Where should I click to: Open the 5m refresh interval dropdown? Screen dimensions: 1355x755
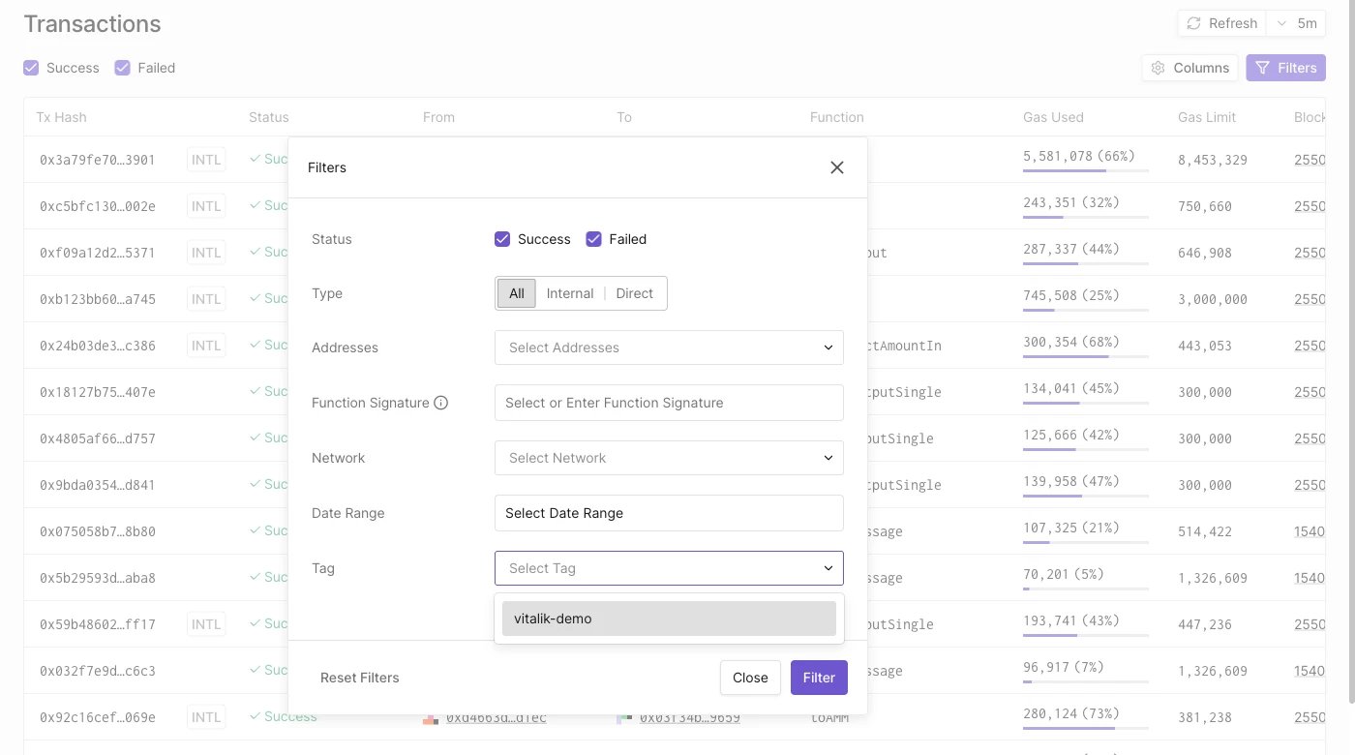click(1297, 23)
